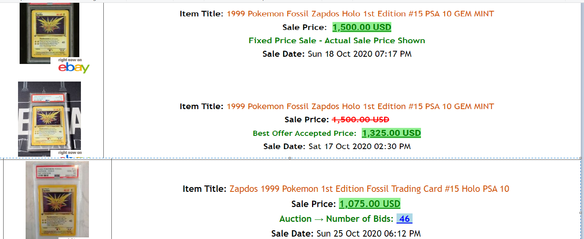The height and width of the screenshot is (239, 584).
Task: Click the 1,075.00 USD auction sale price
Action: [x=370, y=204]
